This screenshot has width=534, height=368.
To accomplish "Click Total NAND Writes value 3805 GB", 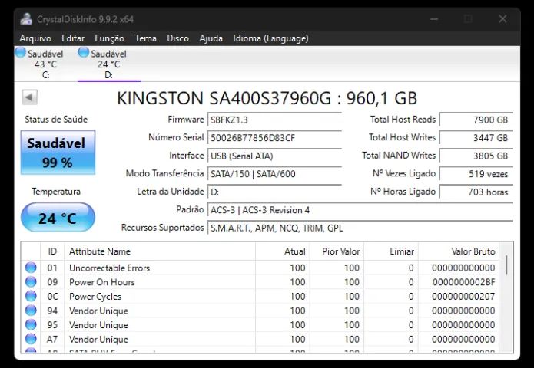I will 476,156.
